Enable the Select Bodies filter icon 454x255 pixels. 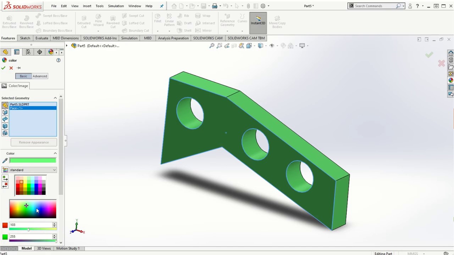pos(5,126)
